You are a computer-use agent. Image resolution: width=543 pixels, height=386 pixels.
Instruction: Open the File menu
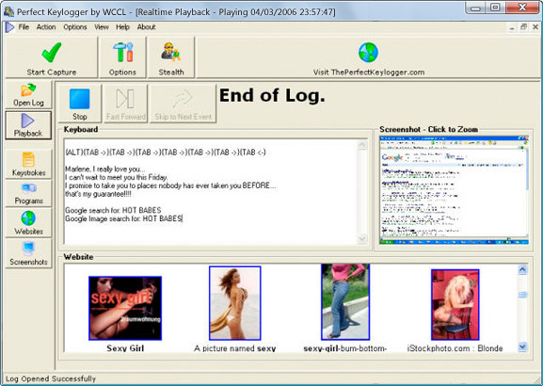(x=24, y=27)
